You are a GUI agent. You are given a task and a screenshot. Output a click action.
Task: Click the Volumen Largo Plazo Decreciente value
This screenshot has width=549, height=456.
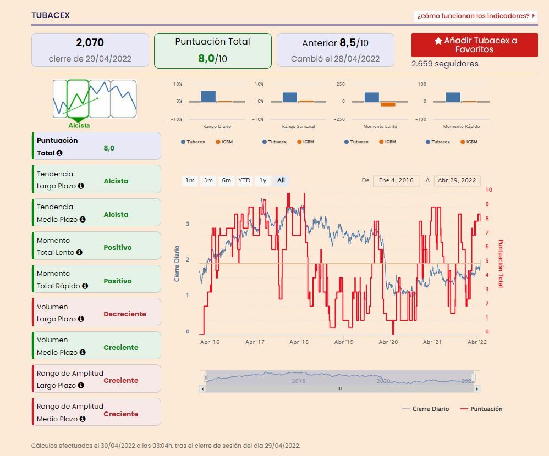pos(125,314)
